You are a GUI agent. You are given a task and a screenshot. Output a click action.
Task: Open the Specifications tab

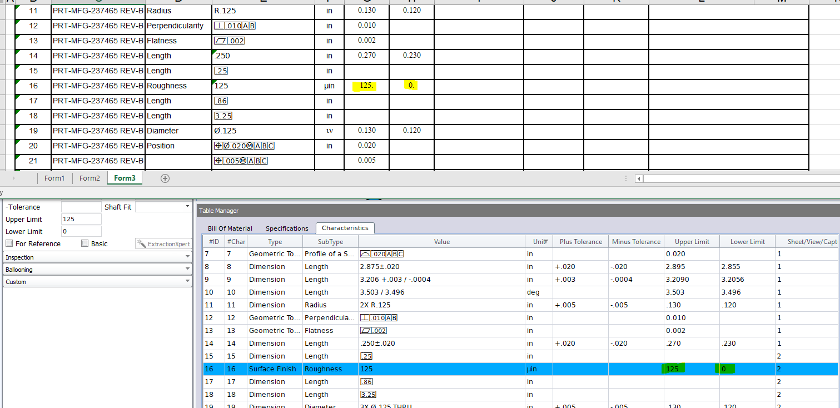287,228
